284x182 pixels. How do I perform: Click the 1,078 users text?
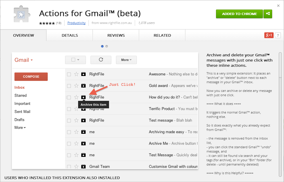pyautogui.click(x=146, y=23)
